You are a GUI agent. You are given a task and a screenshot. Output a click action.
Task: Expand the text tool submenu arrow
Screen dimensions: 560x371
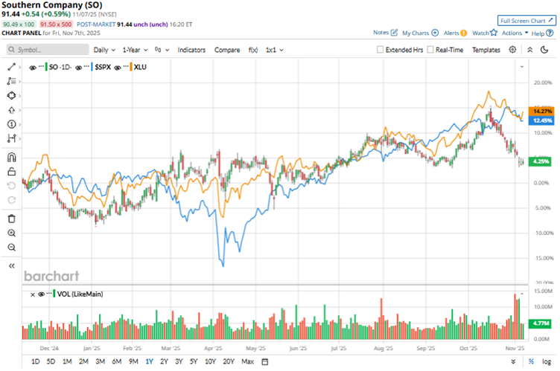[19, 81]
